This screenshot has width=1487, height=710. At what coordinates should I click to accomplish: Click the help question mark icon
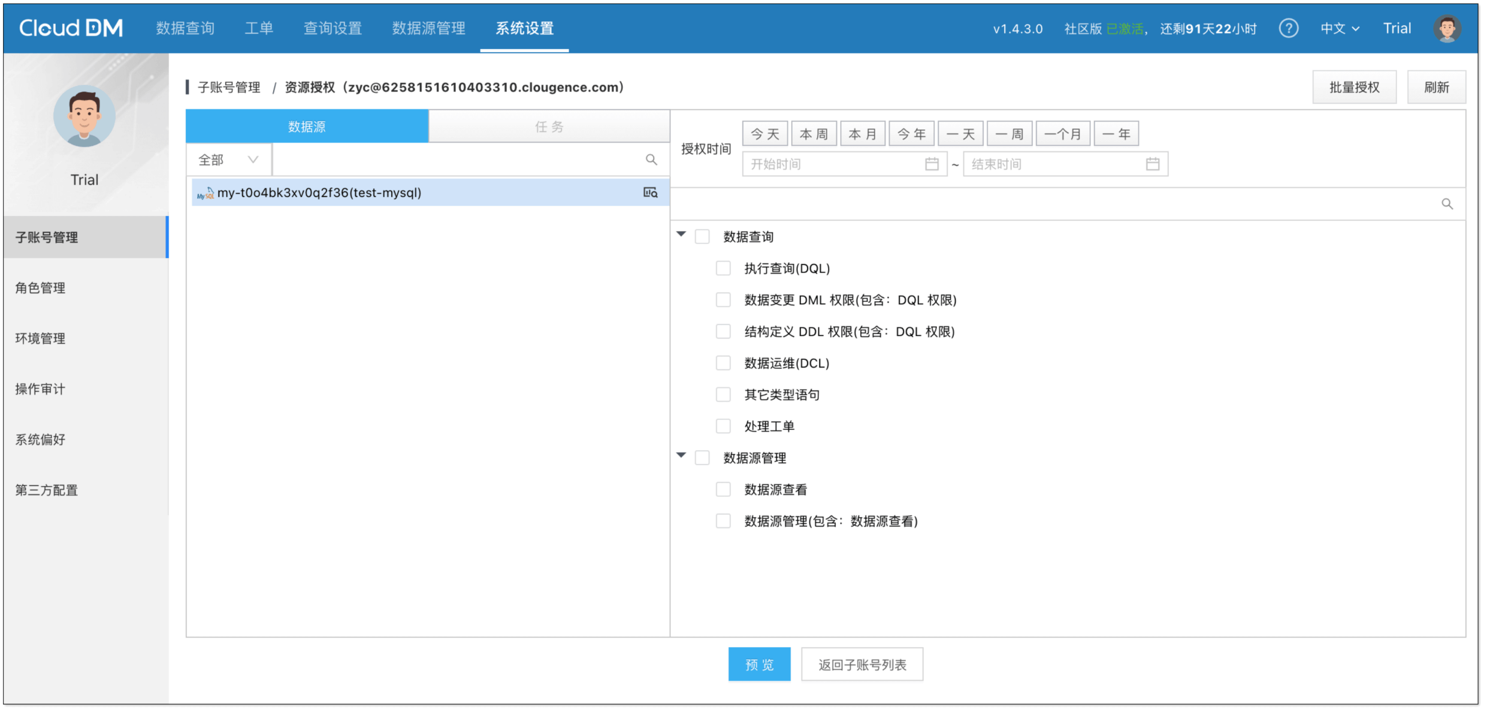(1288, 28)
